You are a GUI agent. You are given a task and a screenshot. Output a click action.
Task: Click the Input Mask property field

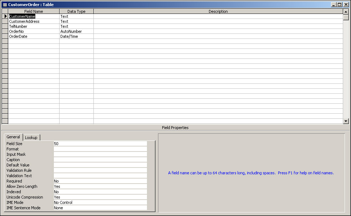(100, 154)
